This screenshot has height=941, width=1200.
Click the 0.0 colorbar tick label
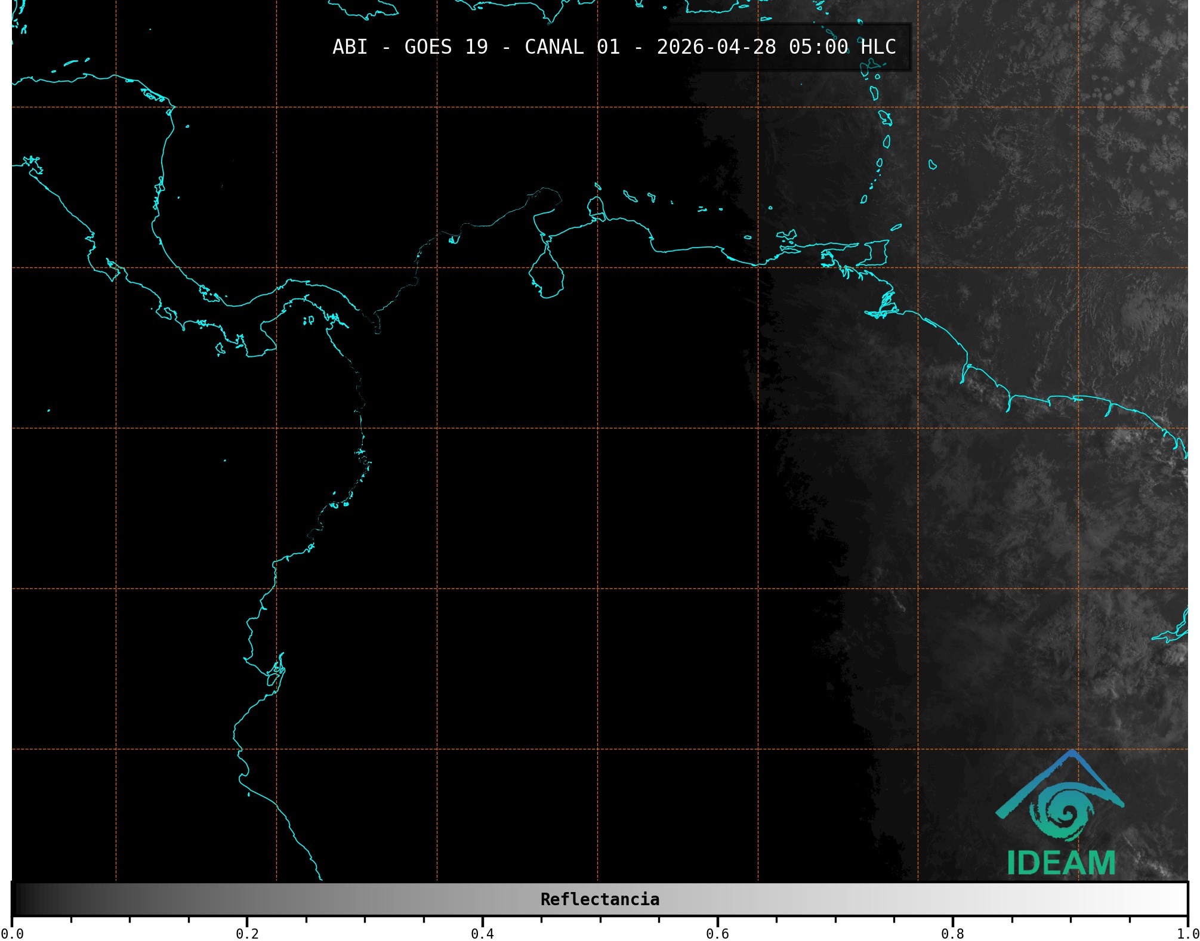[12, 934]
